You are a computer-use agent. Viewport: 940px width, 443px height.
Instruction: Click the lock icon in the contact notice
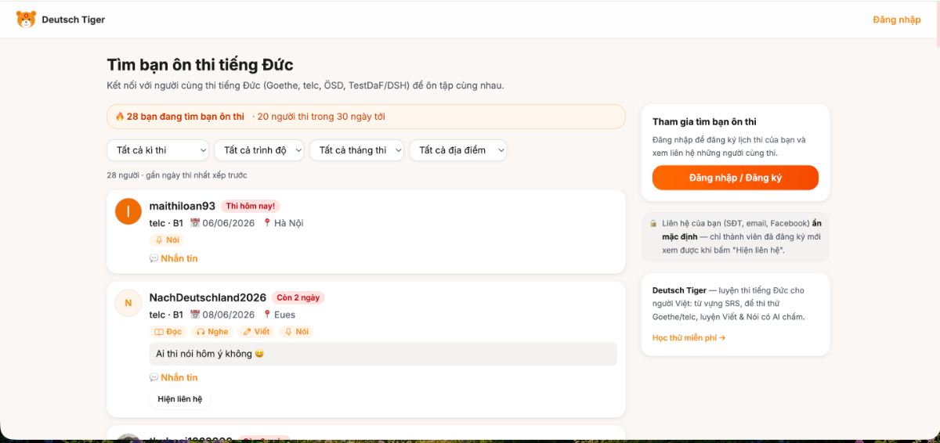[653, 224]
